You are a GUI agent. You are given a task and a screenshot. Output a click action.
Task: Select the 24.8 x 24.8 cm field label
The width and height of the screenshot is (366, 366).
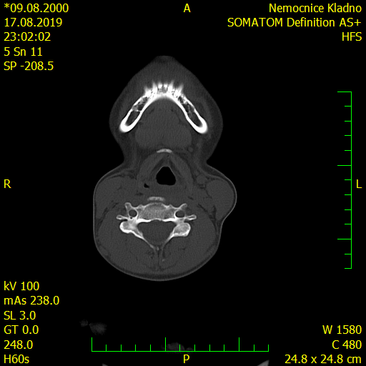click(x=323, y=359)
